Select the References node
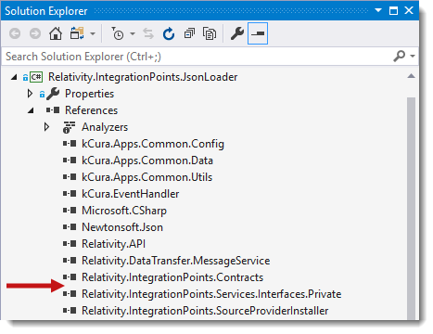Image resolution: width=433 pixels, height=334 pixels. [x=91, y=110]
